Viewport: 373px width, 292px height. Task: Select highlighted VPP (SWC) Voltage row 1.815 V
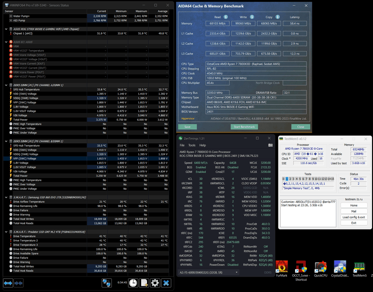pos(86,158)
